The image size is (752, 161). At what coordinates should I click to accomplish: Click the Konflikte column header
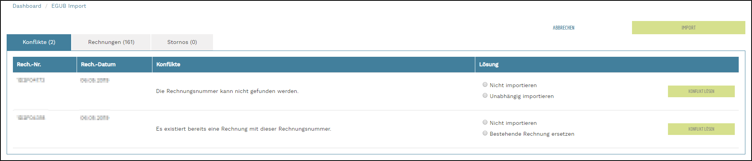(x=168, y=65)
